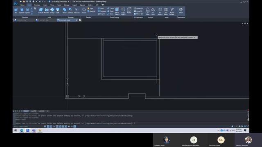Image resolution: width=262 pixels, height=147 pixels.
Task: Open the Insert ribbon tab
Action: pos(45,5)
